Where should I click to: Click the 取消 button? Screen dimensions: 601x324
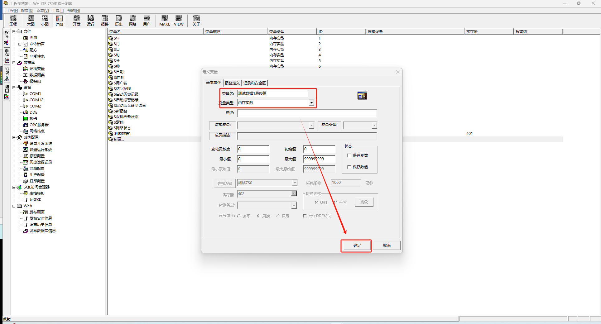point(387,245)
